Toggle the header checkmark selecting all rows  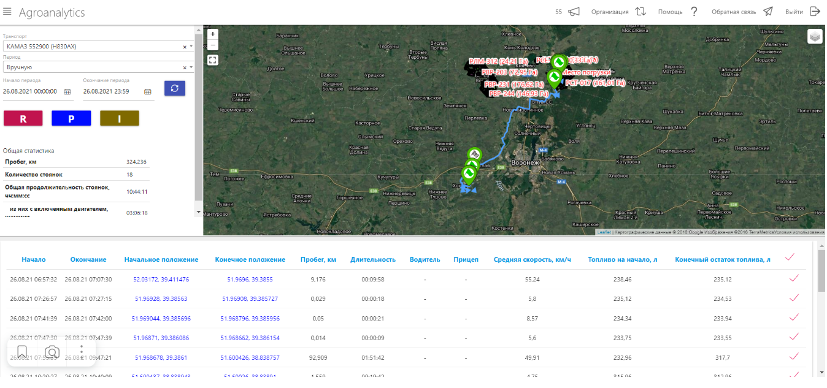pos(790,257)
